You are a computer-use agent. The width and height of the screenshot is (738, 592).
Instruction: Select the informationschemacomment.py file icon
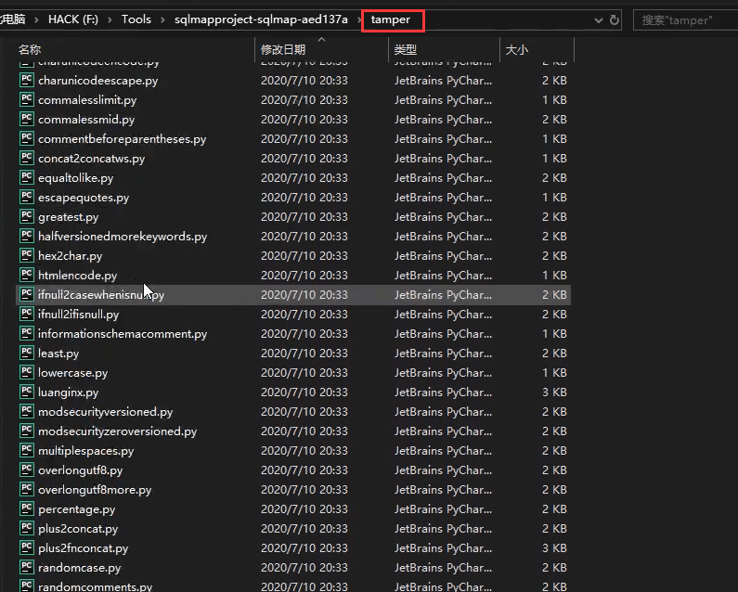(26, 334)
